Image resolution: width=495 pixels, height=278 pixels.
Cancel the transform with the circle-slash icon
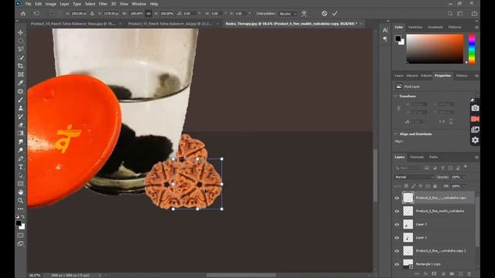(324, 14)
